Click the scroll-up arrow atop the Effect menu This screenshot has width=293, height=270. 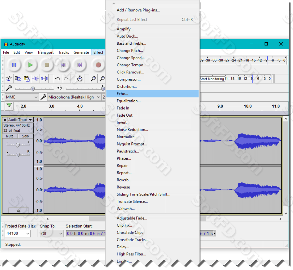113,3
